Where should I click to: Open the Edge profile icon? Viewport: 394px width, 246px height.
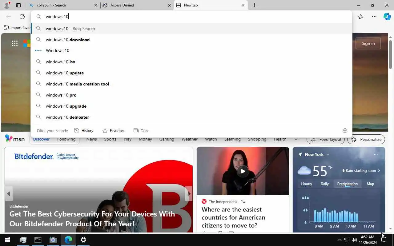(x=7, y=5)
